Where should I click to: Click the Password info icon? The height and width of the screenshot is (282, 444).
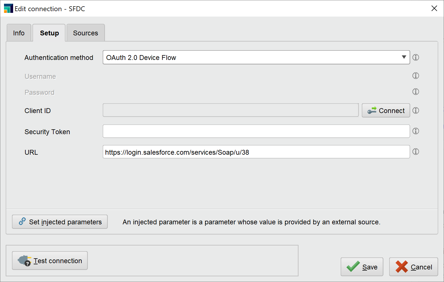[x=416, y=92]
